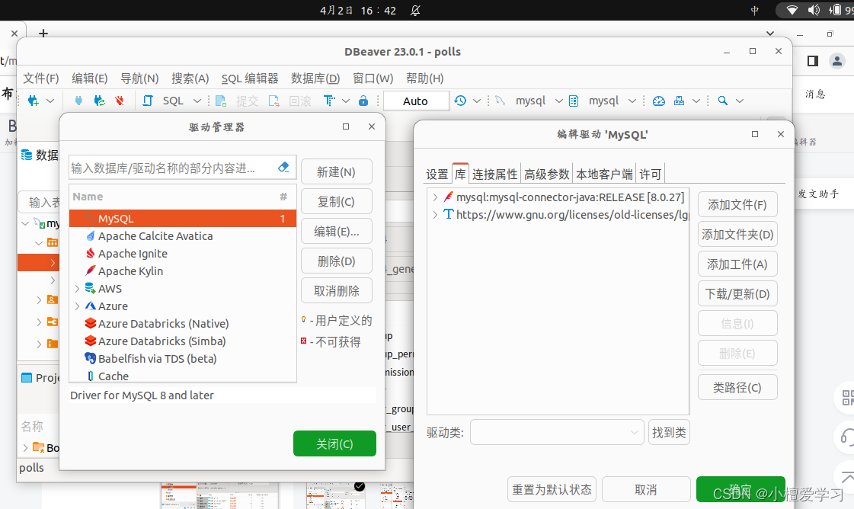Open the driver class combo box
Image resolution: width=854 pixels, height=509 pixels.
click(x=557, y=432)
